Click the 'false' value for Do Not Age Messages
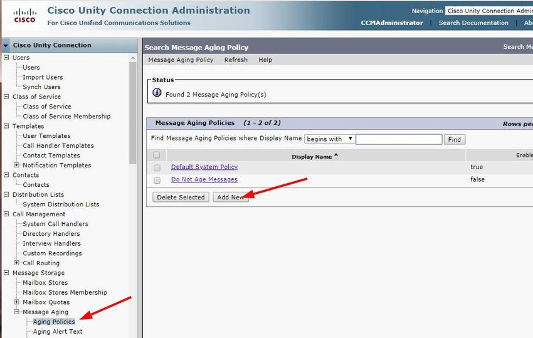 (x=478, y=179)
